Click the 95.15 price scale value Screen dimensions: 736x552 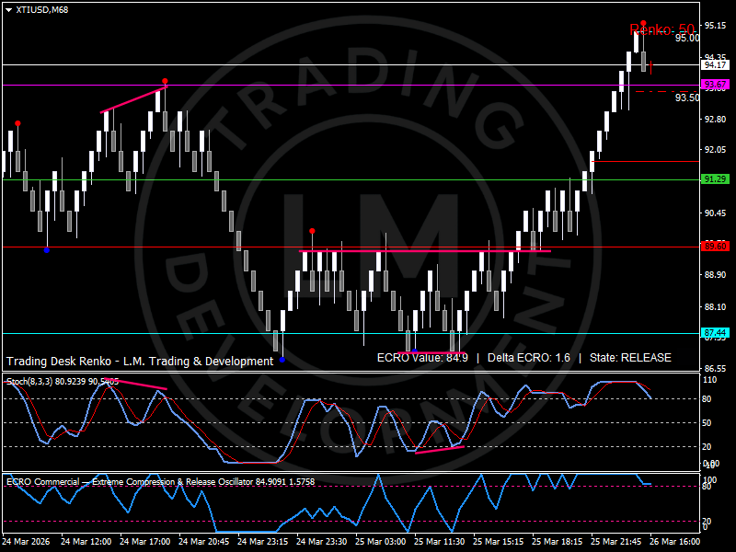715,26
